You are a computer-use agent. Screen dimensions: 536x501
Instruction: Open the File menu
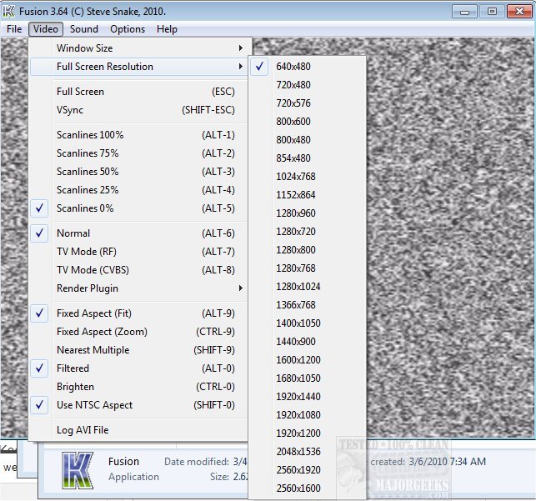[x=14, y=29]
